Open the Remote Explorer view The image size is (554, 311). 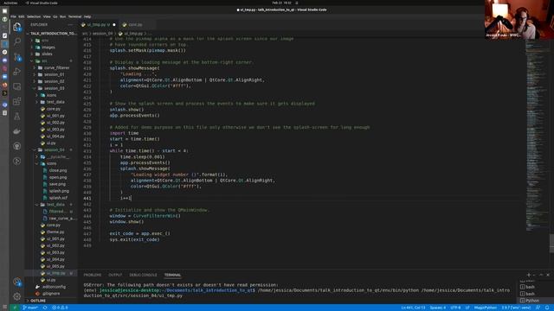coord(17,86)
